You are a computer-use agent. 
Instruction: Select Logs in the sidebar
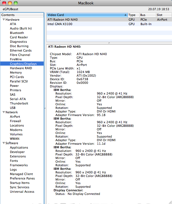point(13,170)
